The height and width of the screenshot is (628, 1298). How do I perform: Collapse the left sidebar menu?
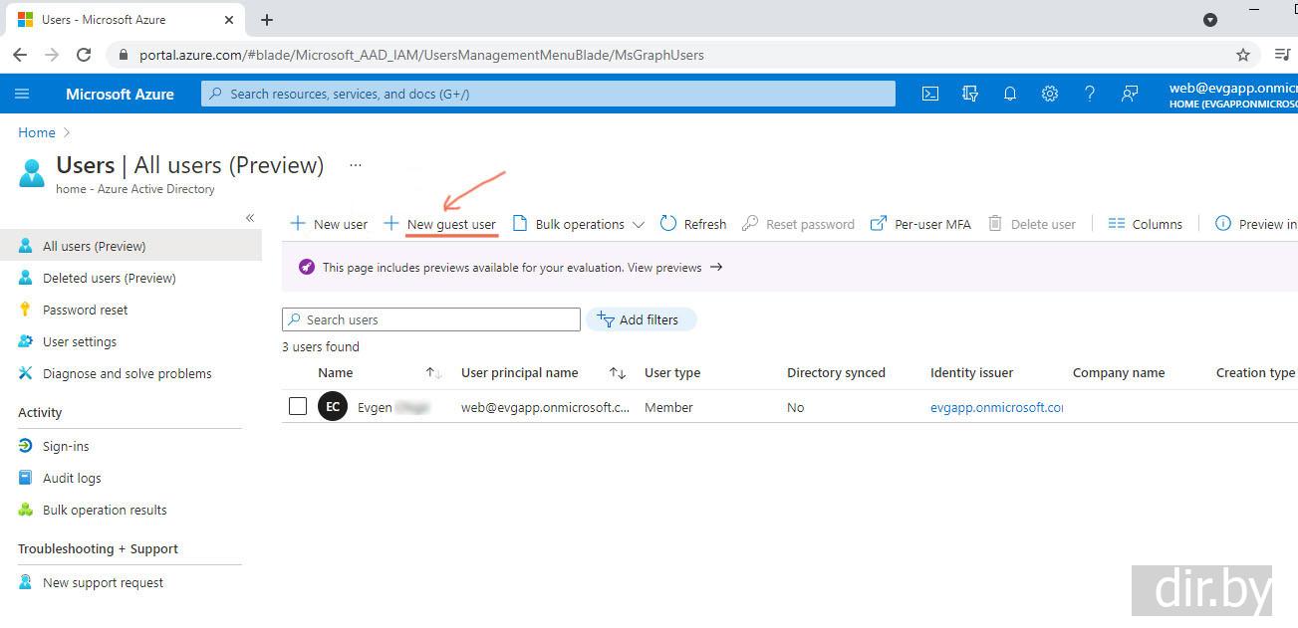point(250,218)
